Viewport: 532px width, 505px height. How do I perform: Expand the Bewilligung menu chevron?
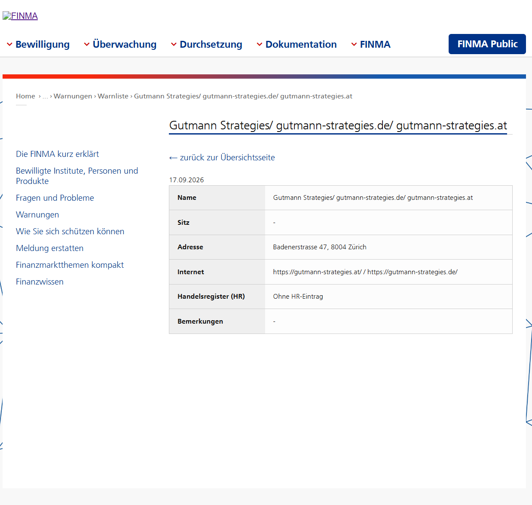[x=9, y=45]
